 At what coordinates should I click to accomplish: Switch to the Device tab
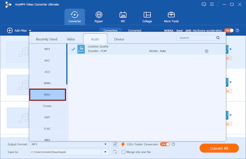(119, 39)
